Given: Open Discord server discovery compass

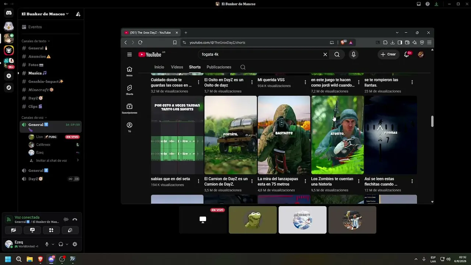Looking at the screenshot, I should (x=9, y=88).
